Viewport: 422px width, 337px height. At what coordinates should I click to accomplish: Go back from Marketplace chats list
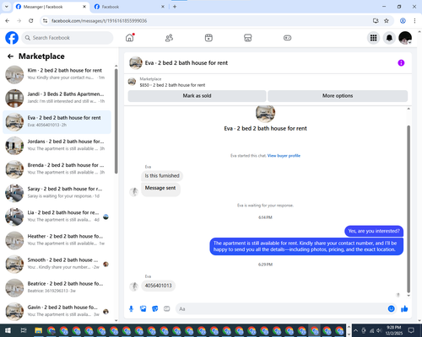coord(10,56)
